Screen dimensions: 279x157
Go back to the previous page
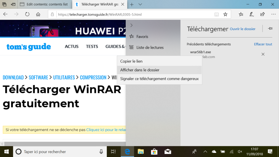[5, 14]
